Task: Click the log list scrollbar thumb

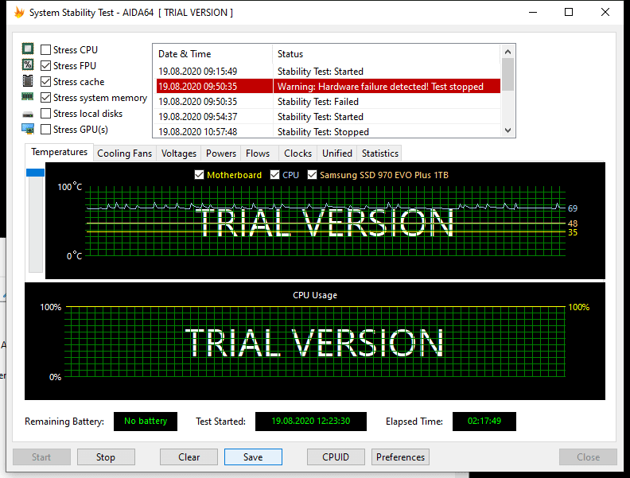Action: coord(507,74)
